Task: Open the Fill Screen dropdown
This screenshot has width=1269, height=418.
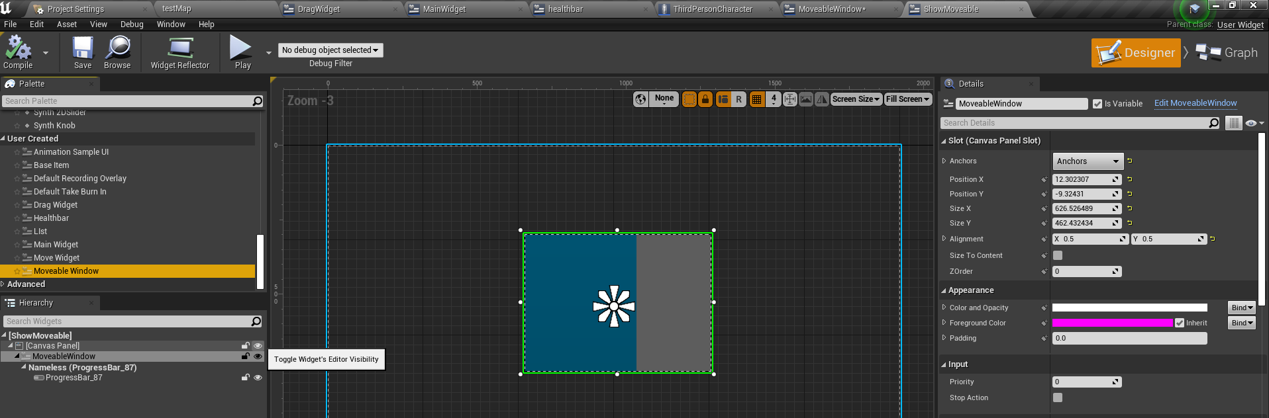Action: [908, 99]
